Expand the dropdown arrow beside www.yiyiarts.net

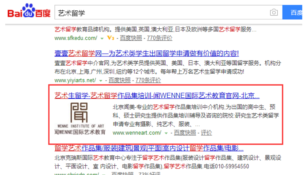(101, 80)
